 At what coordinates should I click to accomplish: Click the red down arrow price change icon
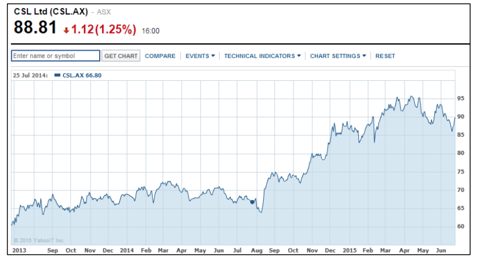pos(66,30)
